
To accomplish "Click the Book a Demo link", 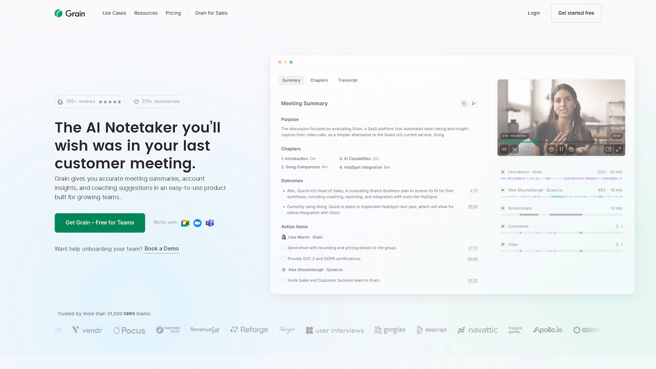I will click(161, 249).
